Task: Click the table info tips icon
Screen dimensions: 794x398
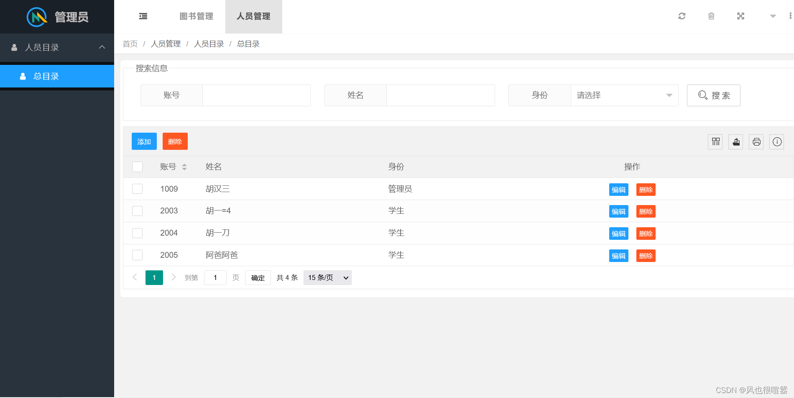Action: coord(777,142)
